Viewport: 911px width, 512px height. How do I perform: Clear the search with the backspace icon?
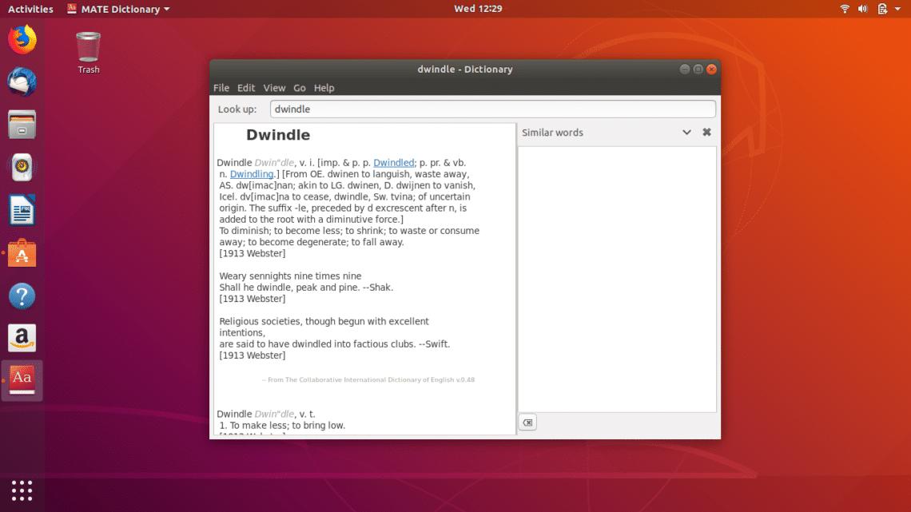tap(527, 423)
